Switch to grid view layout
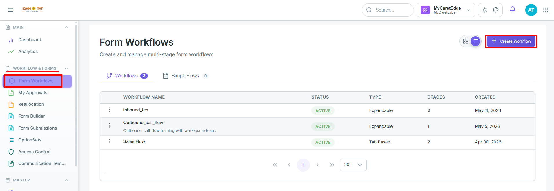Screen dimensions: 554x191 point(466,41)
